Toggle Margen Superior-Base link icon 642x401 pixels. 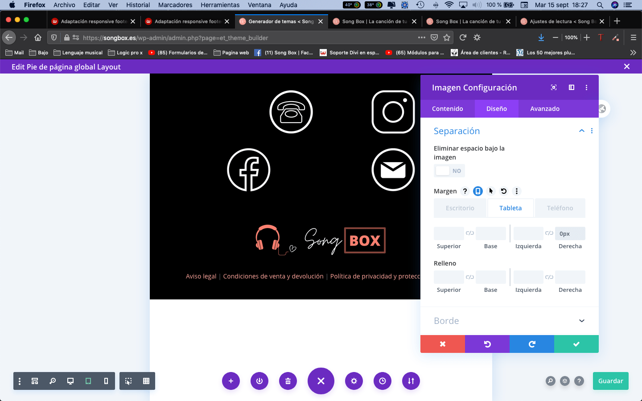coord(470,233)
